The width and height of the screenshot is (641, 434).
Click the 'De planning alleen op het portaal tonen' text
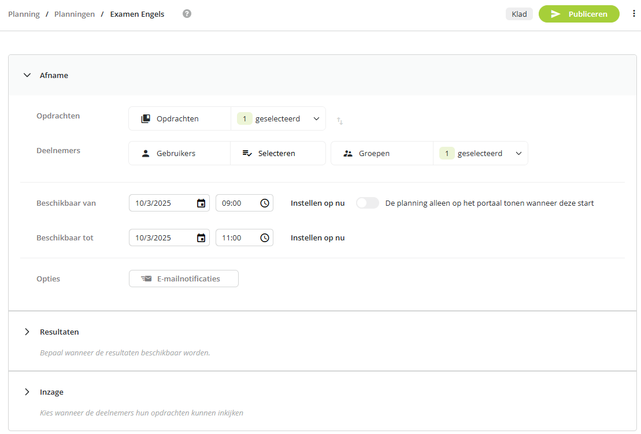tap(490, 203)
